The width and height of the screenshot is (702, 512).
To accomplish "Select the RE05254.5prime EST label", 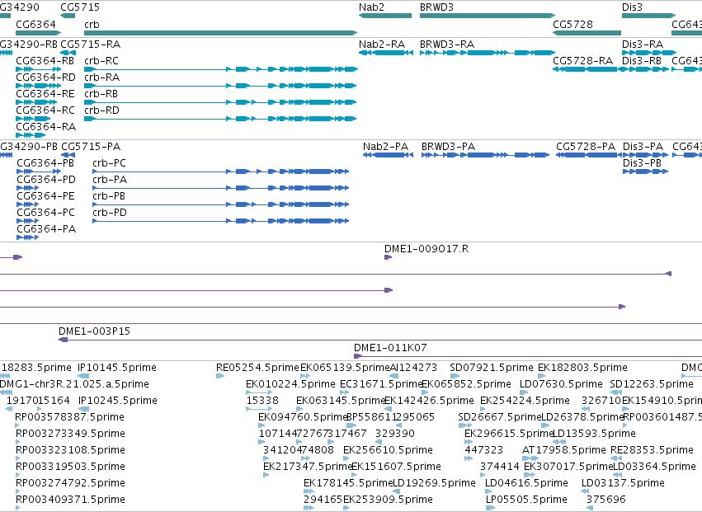I will 257,368.
